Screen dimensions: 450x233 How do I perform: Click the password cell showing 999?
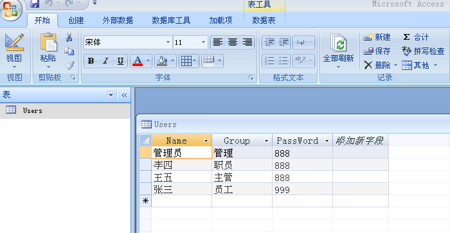pyautogui.click(x=303, y=189)
